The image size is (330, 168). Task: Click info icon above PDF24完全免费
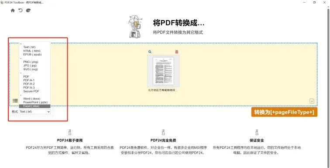[x=163, y=132]
